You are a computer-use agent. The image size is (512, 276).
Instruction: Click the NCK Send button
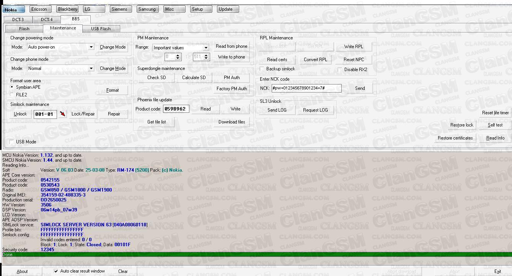(x=360, y=88)
